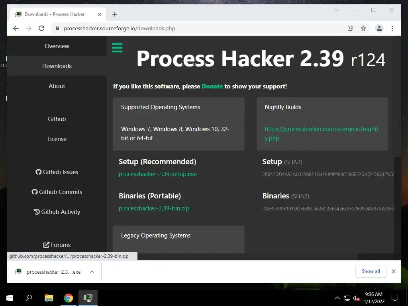The width and height of the screenshot is (408, 306).
Task: Click the muted volume tray icon
Action: tap(356, 298)
